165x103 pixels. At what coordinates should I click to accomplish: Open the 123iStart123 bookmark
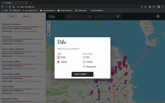[x=15, y=10]
